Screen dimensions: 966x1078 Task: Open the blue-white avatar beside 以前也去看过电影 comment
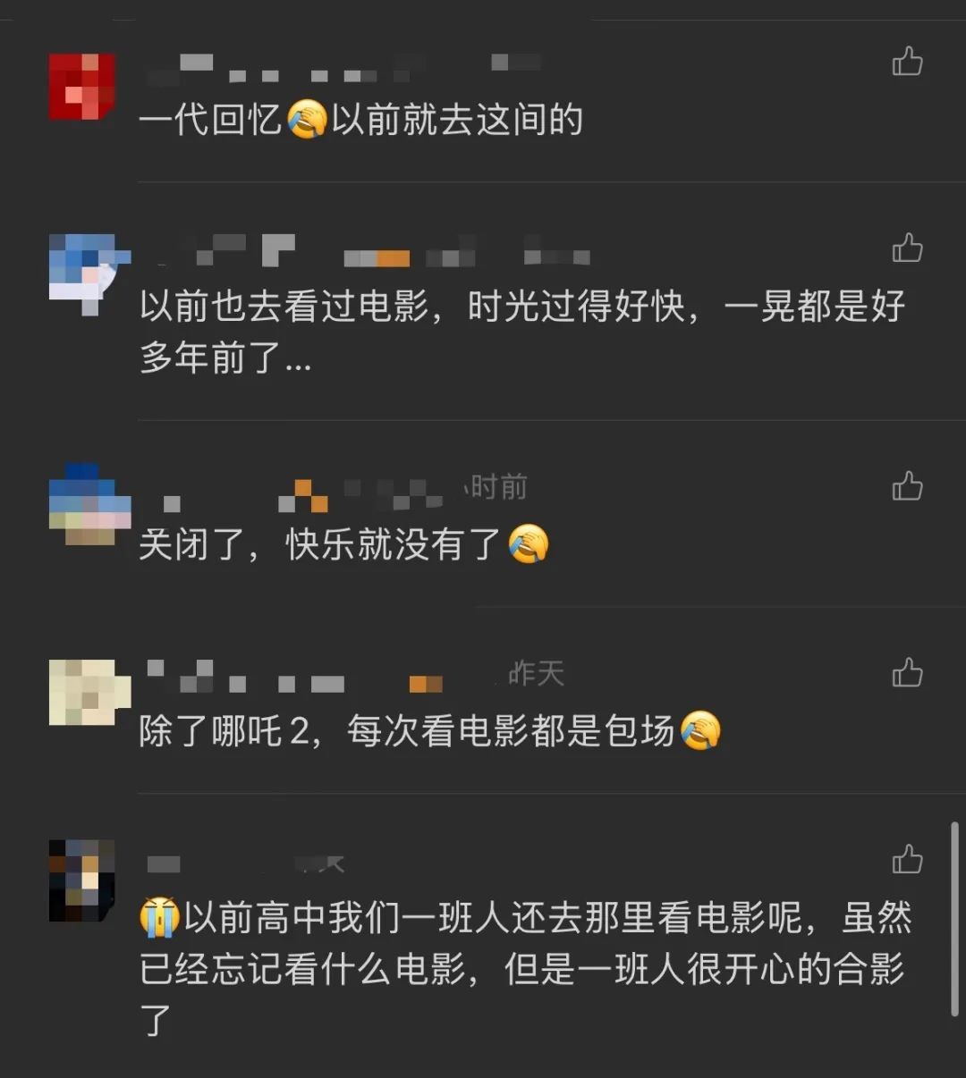click(88, 274)
